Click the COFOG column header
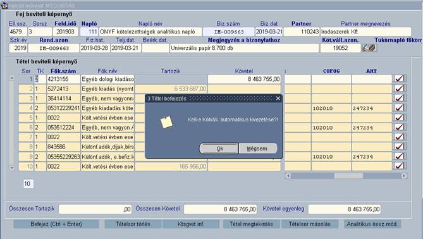This screenshot has width=423, height=239. pyautogui.click(x=331, y=71)
